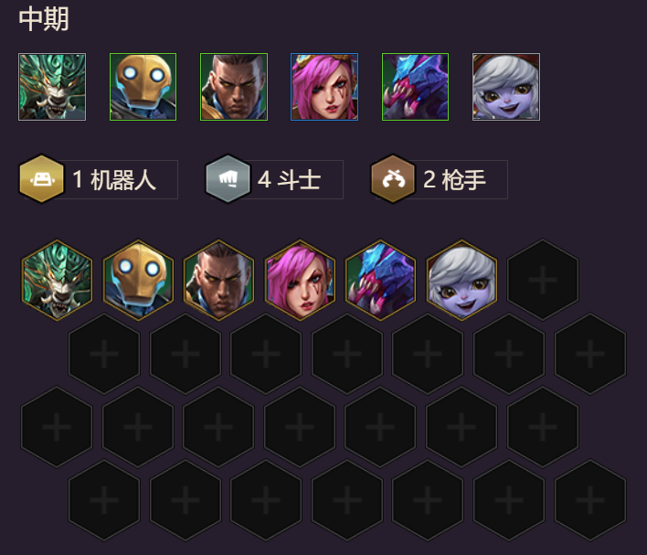
Task: Click the 中期 section heading
Action: (x=43, y=19)
